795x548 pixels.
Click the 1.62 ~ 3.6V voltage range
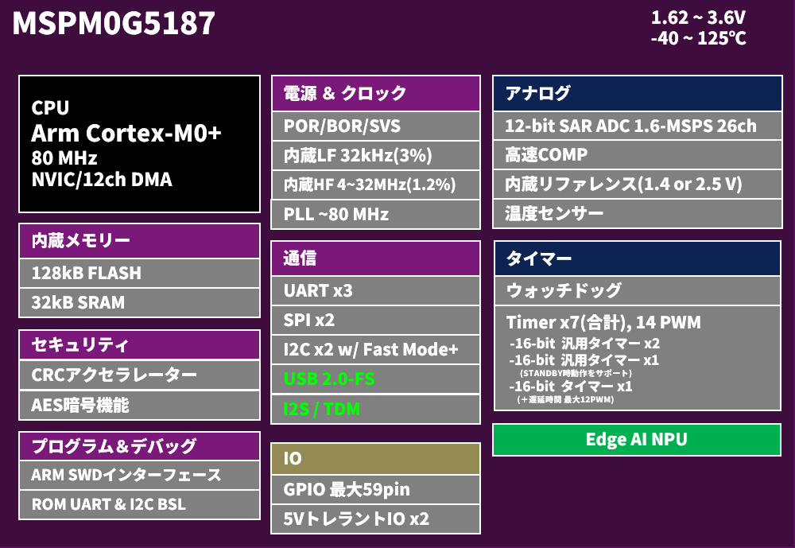698,17
